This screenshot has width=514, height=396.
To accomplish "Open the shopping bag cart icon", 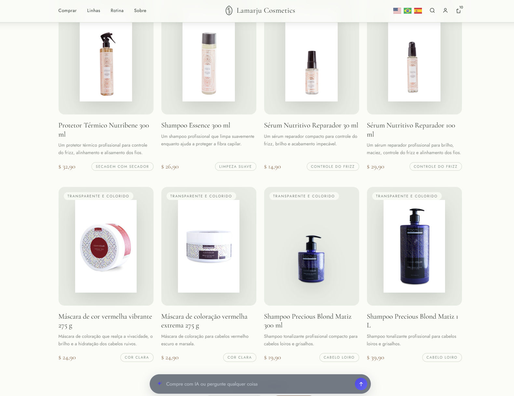I will [458, 11].
